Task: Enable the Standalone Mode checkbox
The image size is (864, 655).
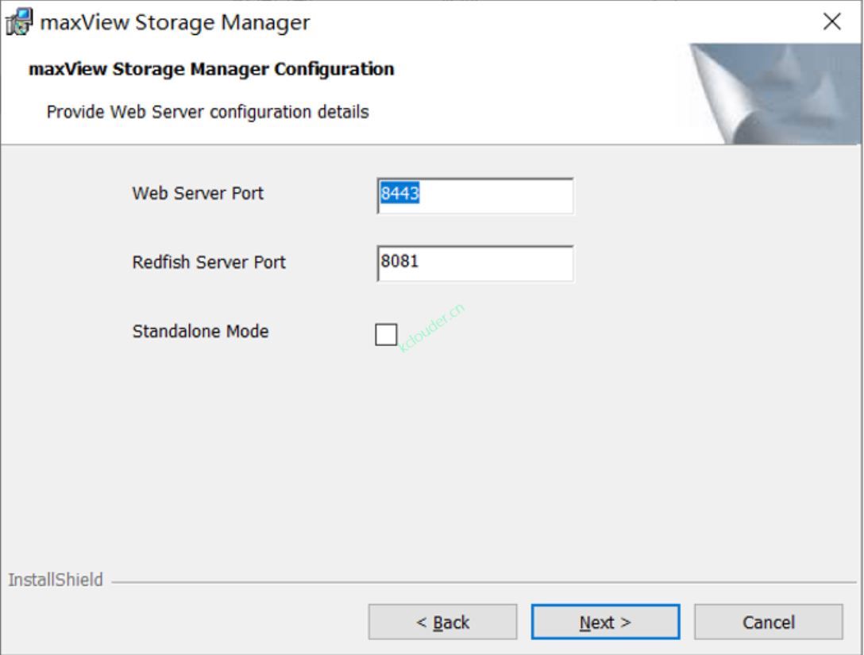Action: tap(386, 334)
